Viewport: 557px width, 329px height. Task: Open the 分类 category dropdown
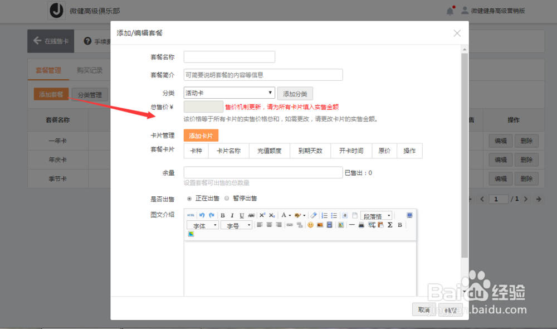(229, 93)
